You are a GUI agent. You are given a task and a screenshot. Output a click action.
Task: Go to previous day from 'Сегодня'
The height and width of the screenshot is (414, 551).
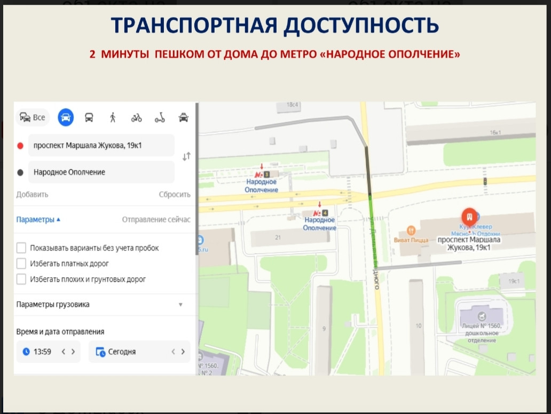tap(173, 352)
